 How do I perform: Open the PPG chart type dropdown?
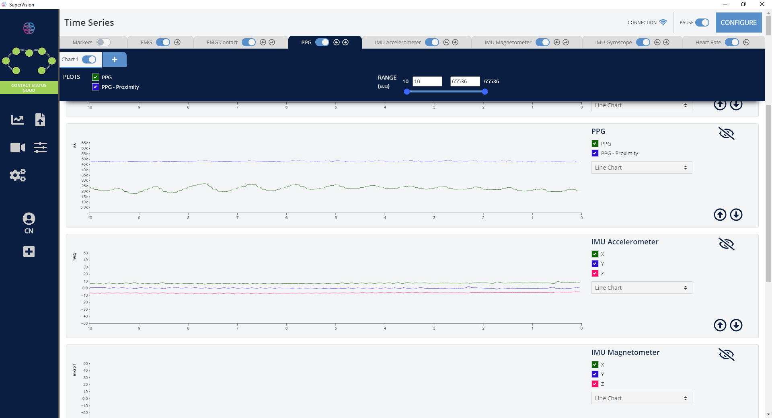click(x=641, y=168)
